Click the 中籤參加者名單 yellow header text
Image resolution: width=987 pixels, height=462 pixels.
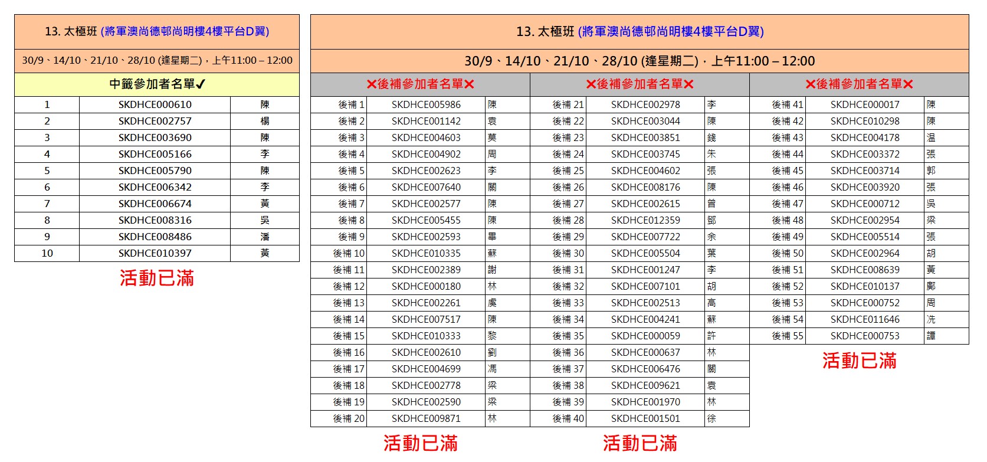point(152,84)
